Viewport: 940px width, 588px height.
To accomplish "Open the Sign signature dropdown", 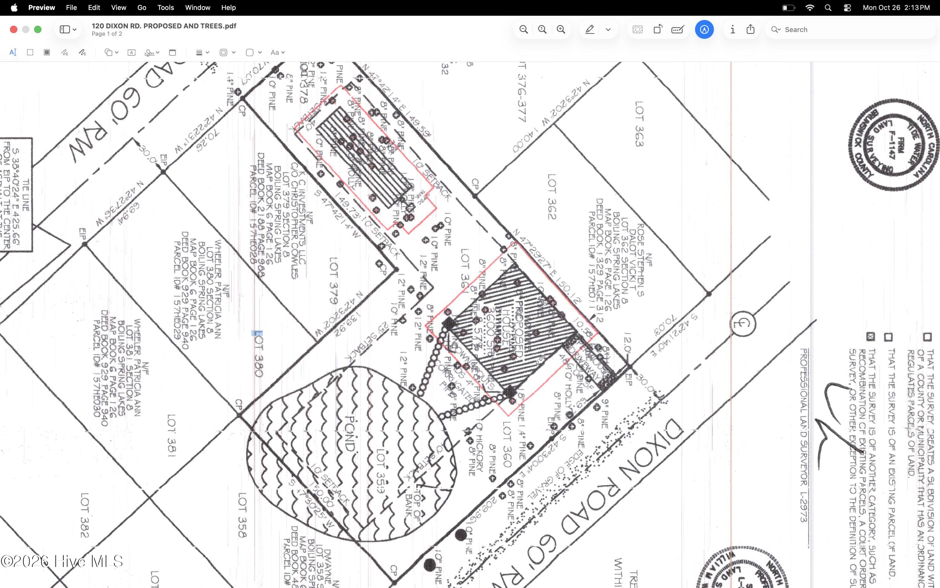I will [152, 52].
